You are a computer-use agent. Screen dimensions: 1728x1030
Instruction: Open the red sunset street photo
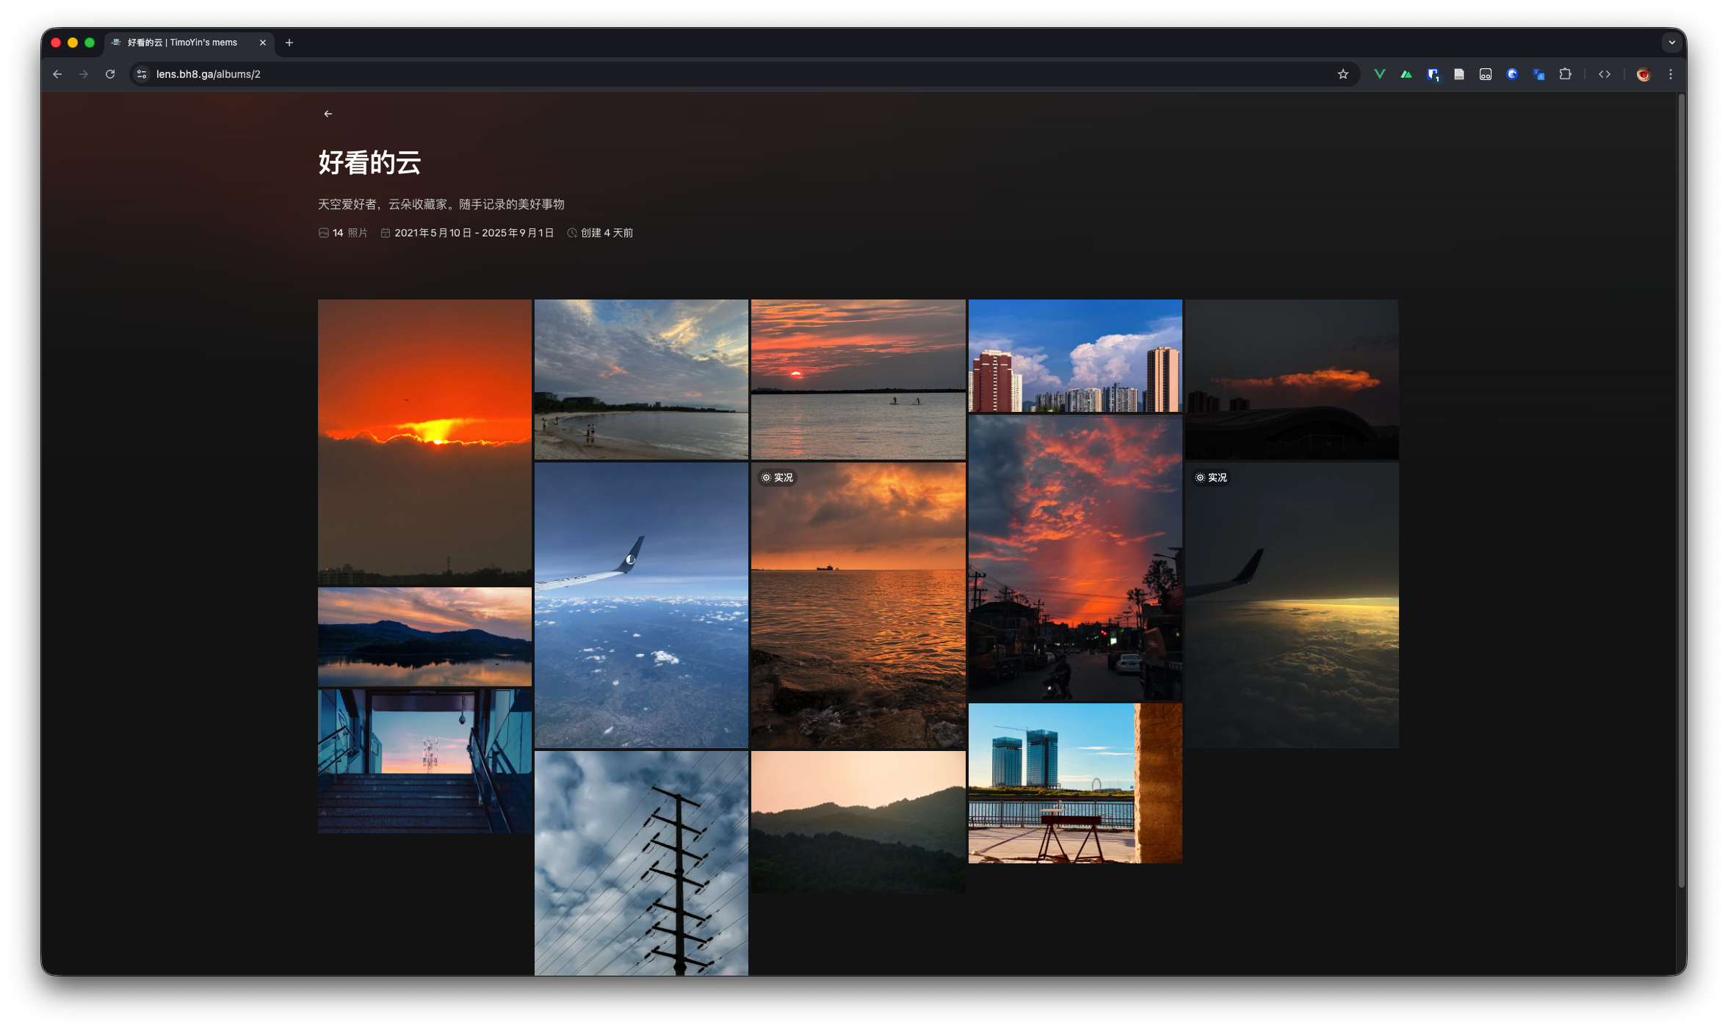(x=1074, y=558)
